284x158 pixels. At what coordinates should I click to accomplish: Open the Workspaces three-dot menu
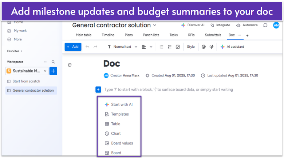pyautogui.click(x=46, y=62)
